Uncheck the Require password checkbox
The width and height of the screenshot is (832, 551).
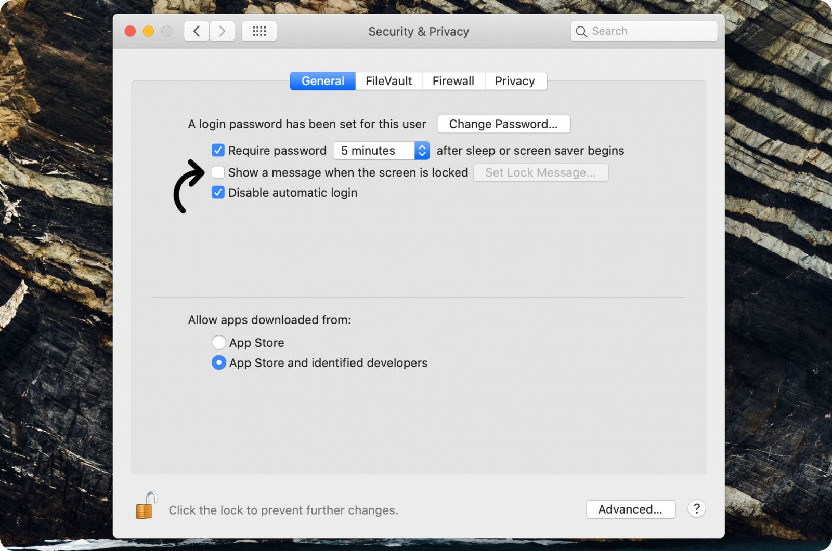coord(218,151)
